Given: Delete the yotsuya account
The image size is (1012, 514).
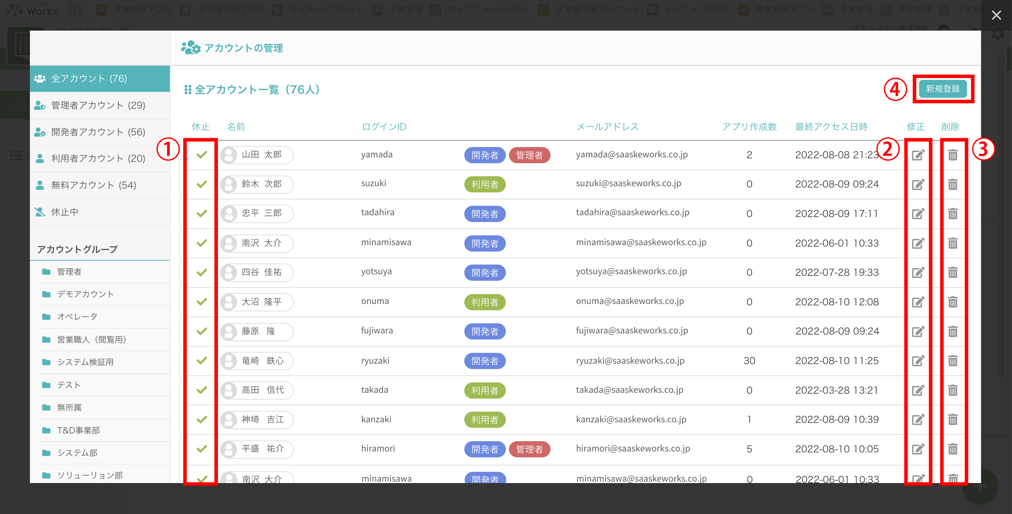Looking at the screenshot, I should point(953,272).
